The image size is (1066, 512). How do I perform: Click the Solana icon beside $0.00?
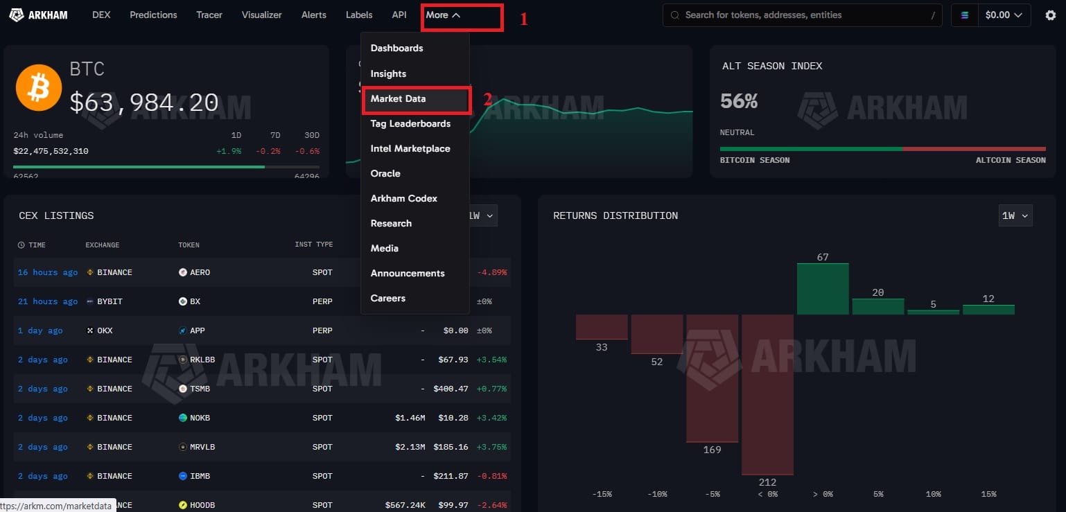point(964,15)
